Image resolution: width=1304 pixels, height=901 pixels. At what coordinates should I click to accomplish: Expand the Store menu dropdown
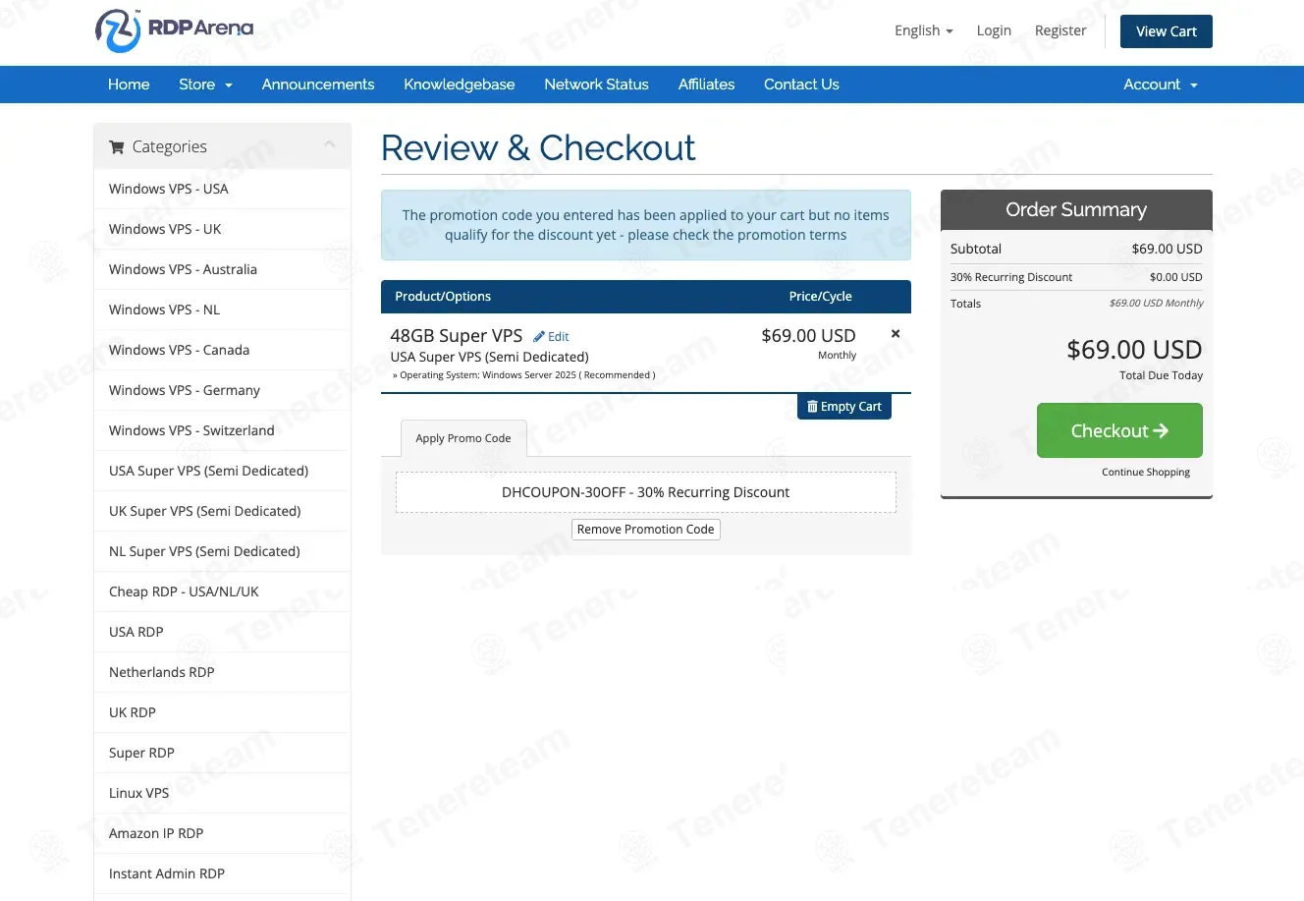point(206,84)
